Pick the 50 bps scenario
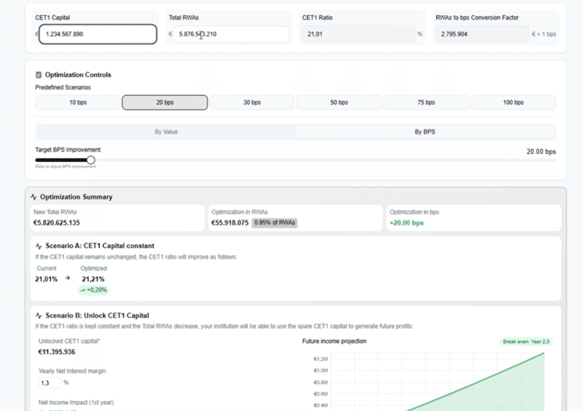The image size is (583, 411). pyautogui.click(x=339, y=103)
